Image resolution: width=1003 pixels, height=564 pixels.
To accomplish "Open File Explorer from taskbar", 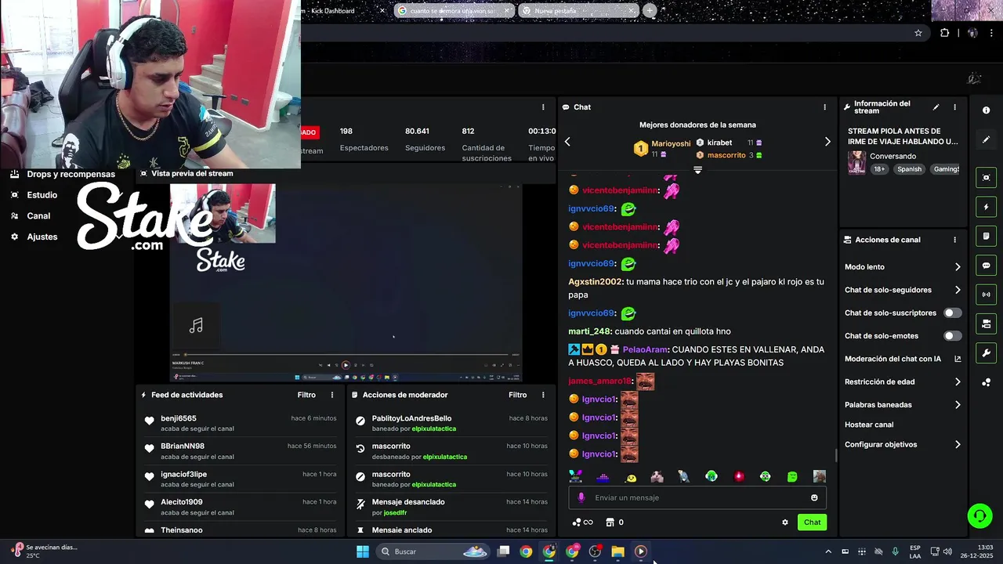I will [x=617, y=551].
